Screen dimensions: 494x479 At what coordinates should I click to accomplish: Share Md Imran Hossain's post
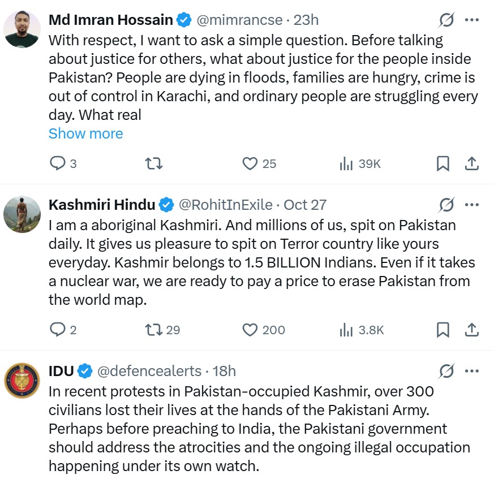[x=472, y=163]
